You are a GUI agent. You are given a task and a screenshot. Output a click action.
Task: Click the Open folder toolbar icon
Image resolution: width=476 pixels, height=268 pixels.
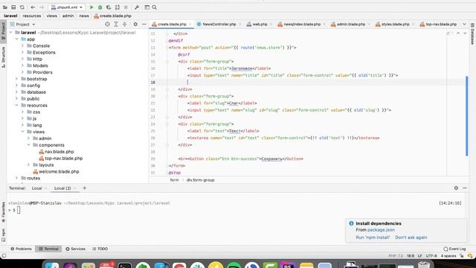[x=5, y=7]
